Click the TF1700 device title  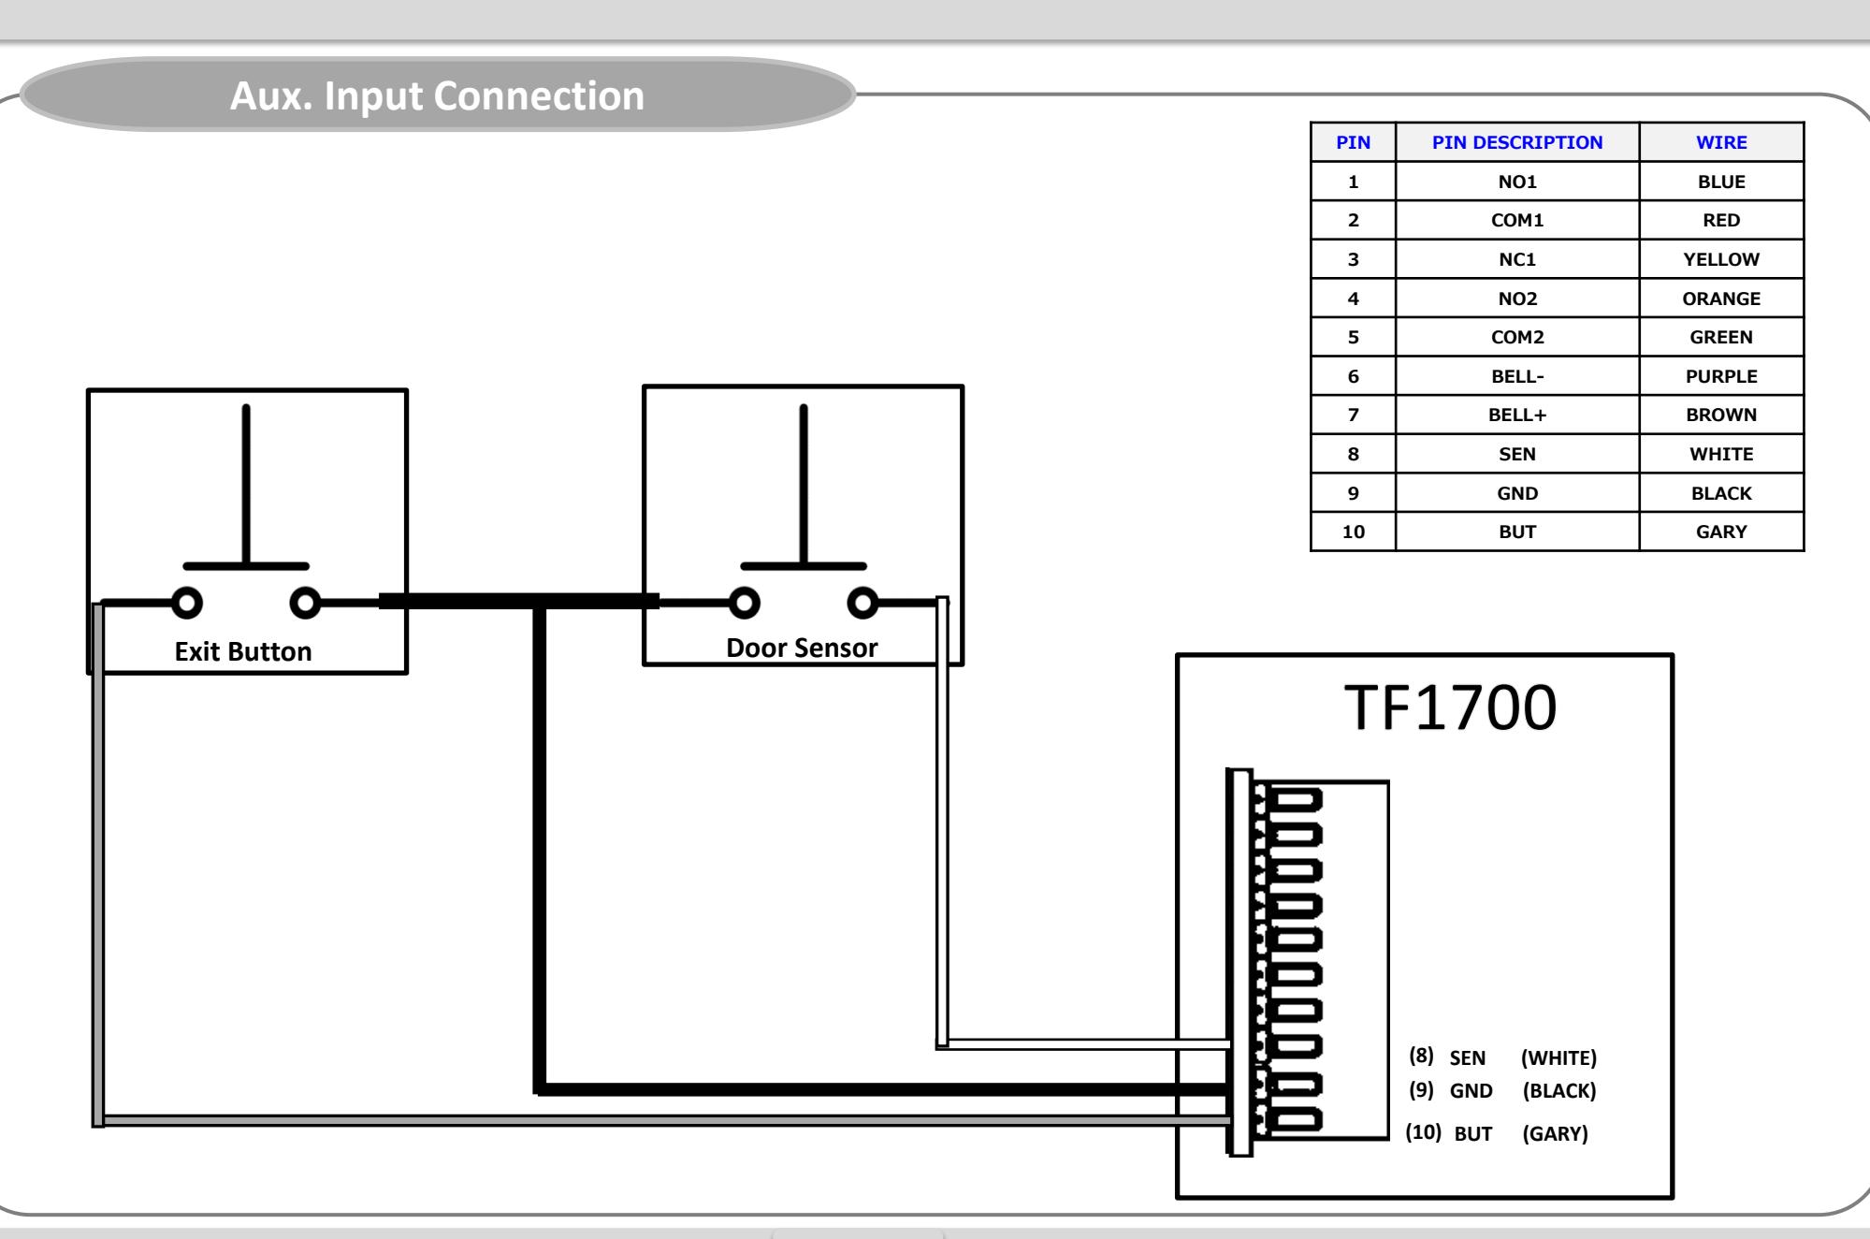point(1450,707)
